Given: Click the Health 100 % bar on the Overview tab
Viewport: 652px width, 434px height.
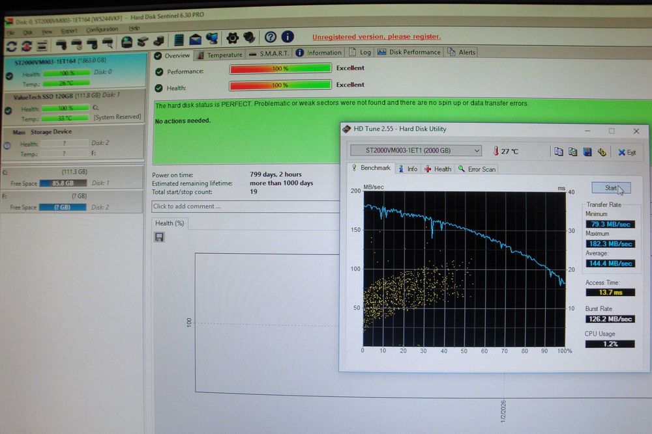Looking at the screenshot, I should tap(280, 85).
